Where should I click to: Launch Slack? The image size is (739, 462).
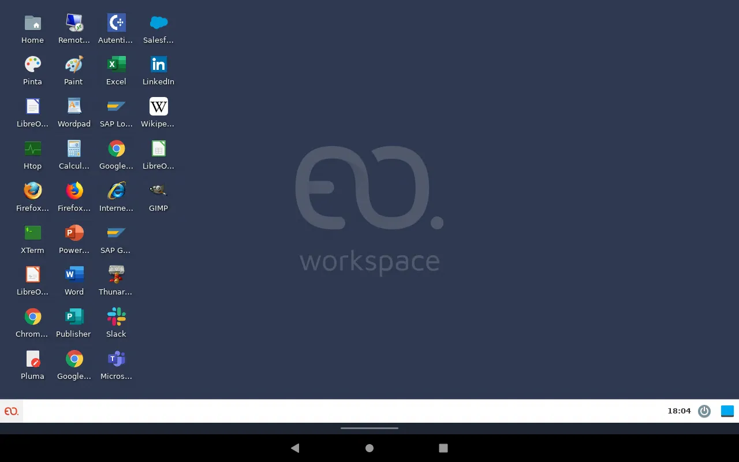(116, 317)
